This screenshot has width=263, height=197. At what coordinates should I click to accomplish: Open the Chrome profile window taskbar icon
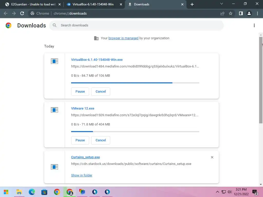[x=70, y=192]
